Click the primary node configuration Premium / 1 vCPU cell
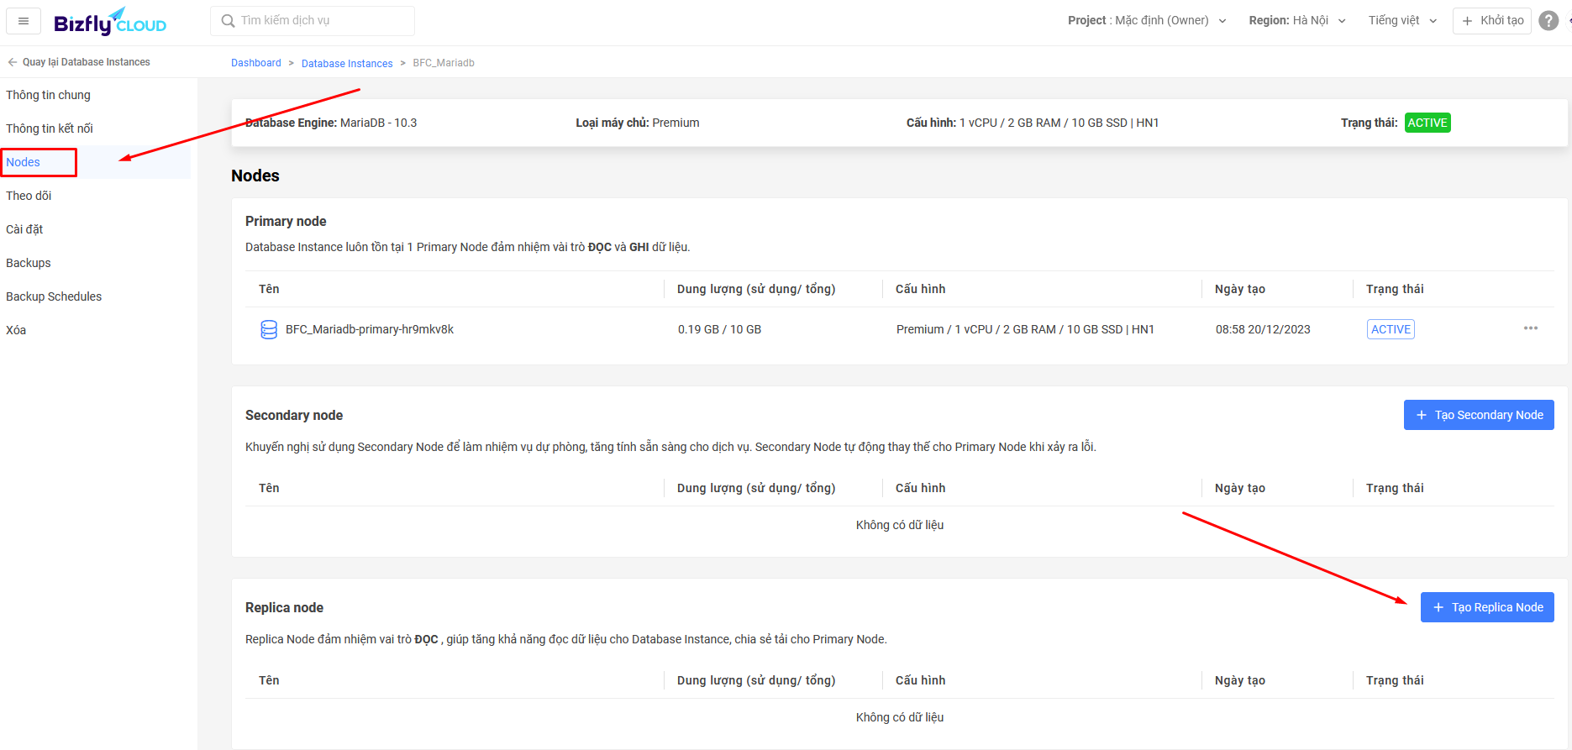Image resolution: width=1572 pixels, height=750 pixels. 1025,329
